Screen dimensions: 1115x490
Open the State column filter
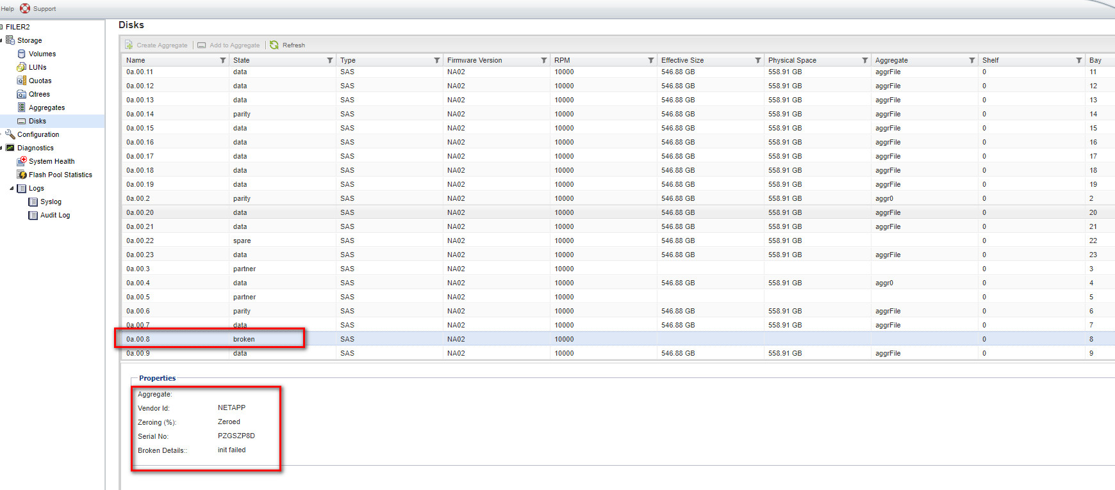point(330,60)
